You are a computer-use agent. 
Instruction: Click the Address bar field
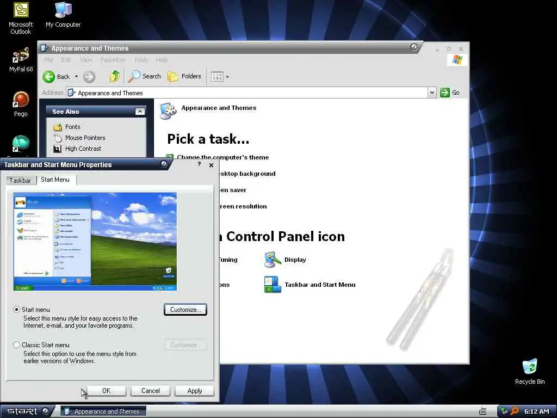[247, 93]
